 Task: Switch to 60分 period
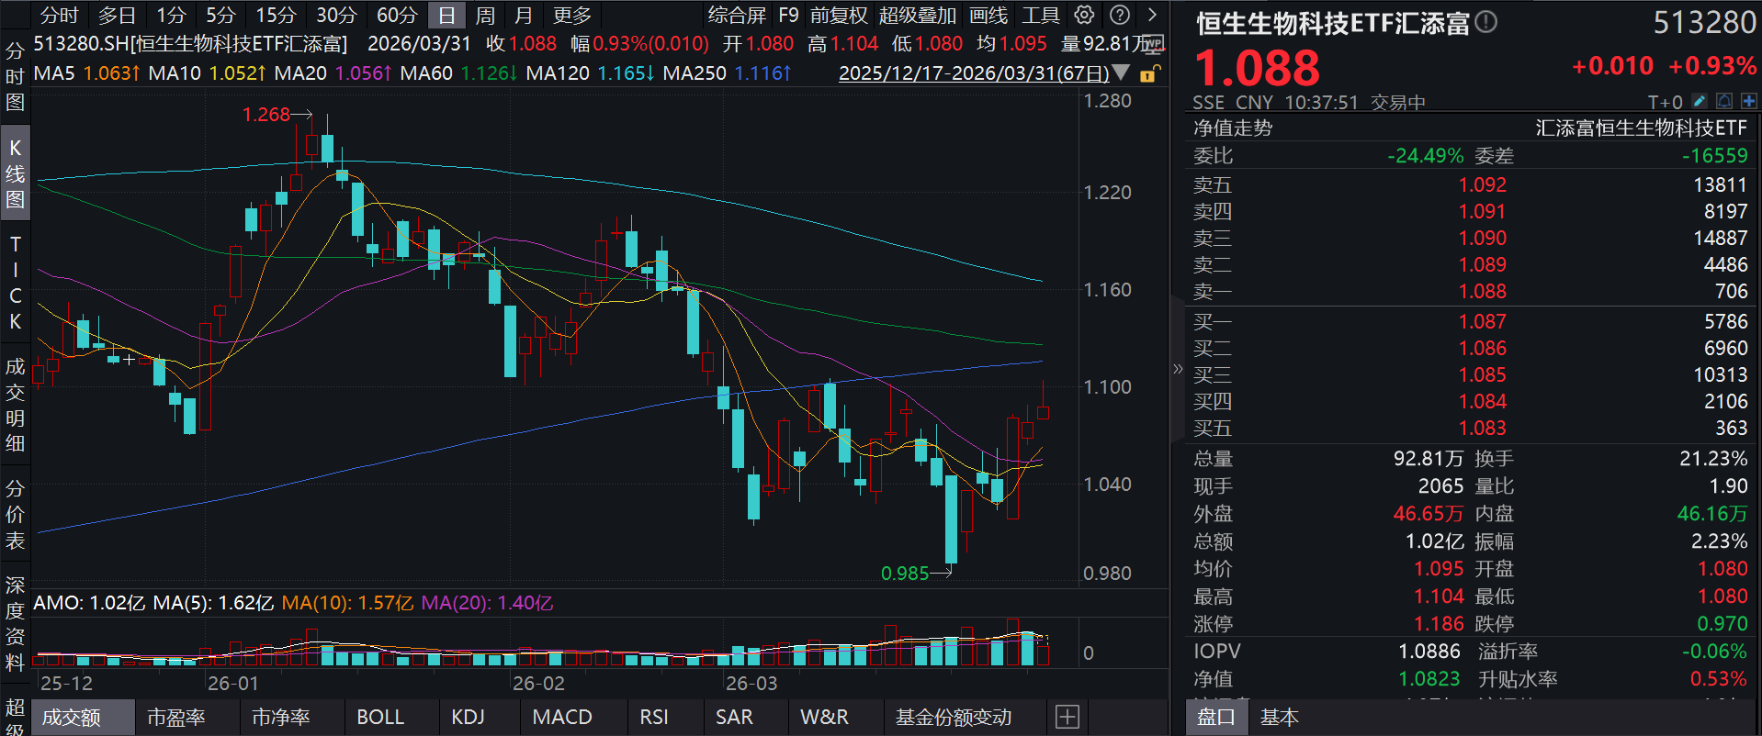click(x=397, y=15)
